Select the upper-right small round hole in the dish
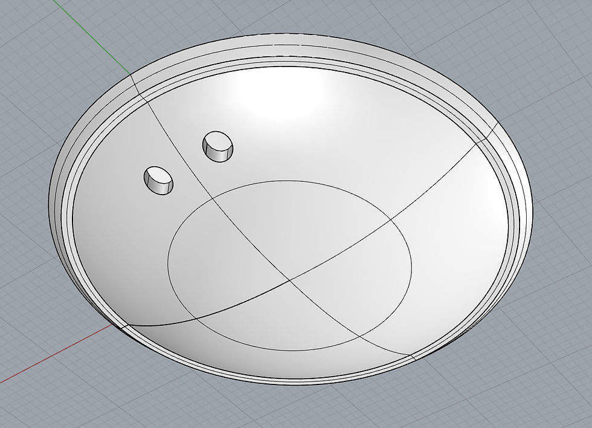 (218, 146)
